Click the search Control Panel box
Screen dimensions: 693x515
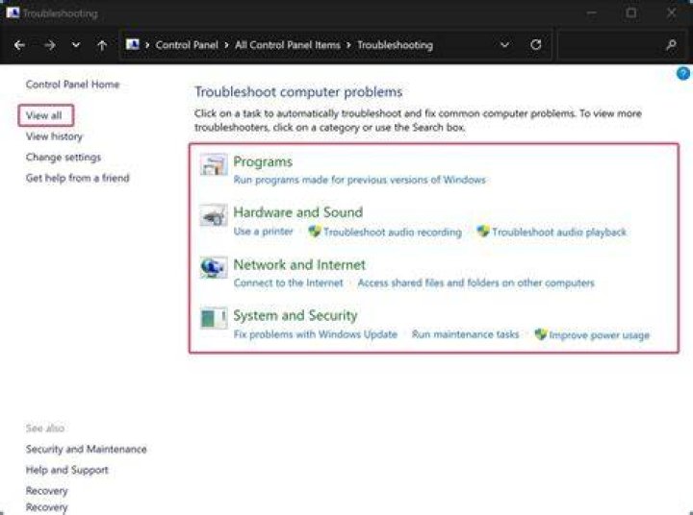(623, 44)
